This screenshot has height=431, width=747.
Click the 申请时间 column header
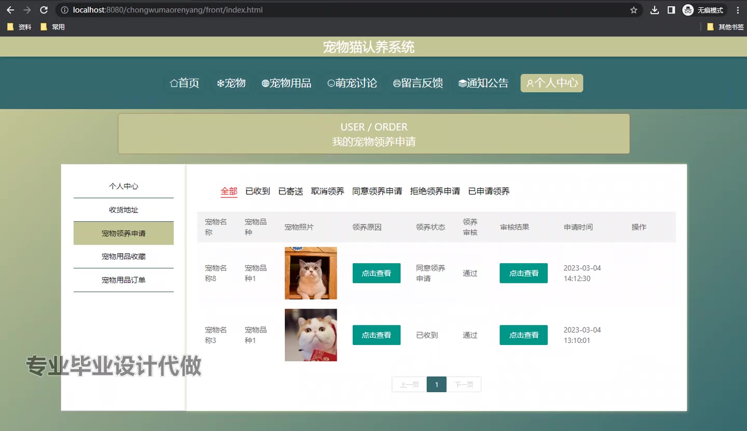pos(578,227)
